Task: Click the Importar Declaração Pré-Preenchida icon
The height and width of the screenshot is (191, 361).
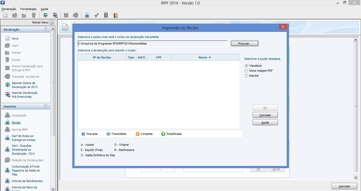Action: click(x=7, y=95)
